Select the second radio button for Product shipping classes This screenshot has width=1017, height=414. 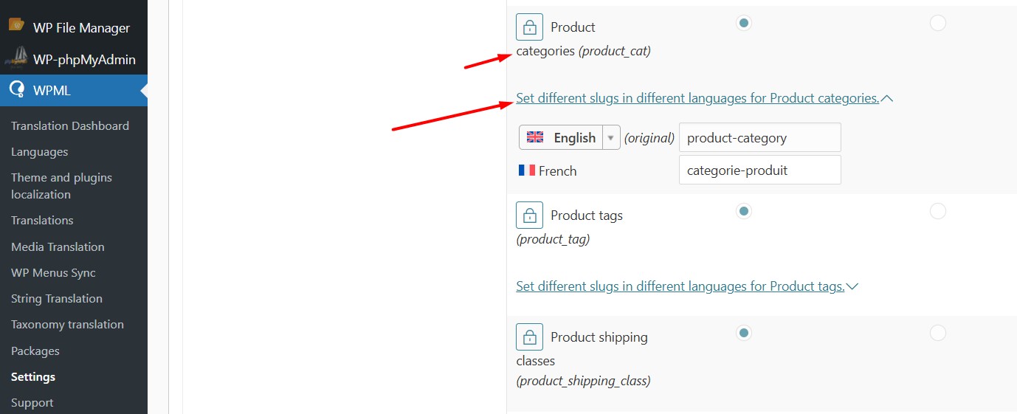[x=937, y=333]
